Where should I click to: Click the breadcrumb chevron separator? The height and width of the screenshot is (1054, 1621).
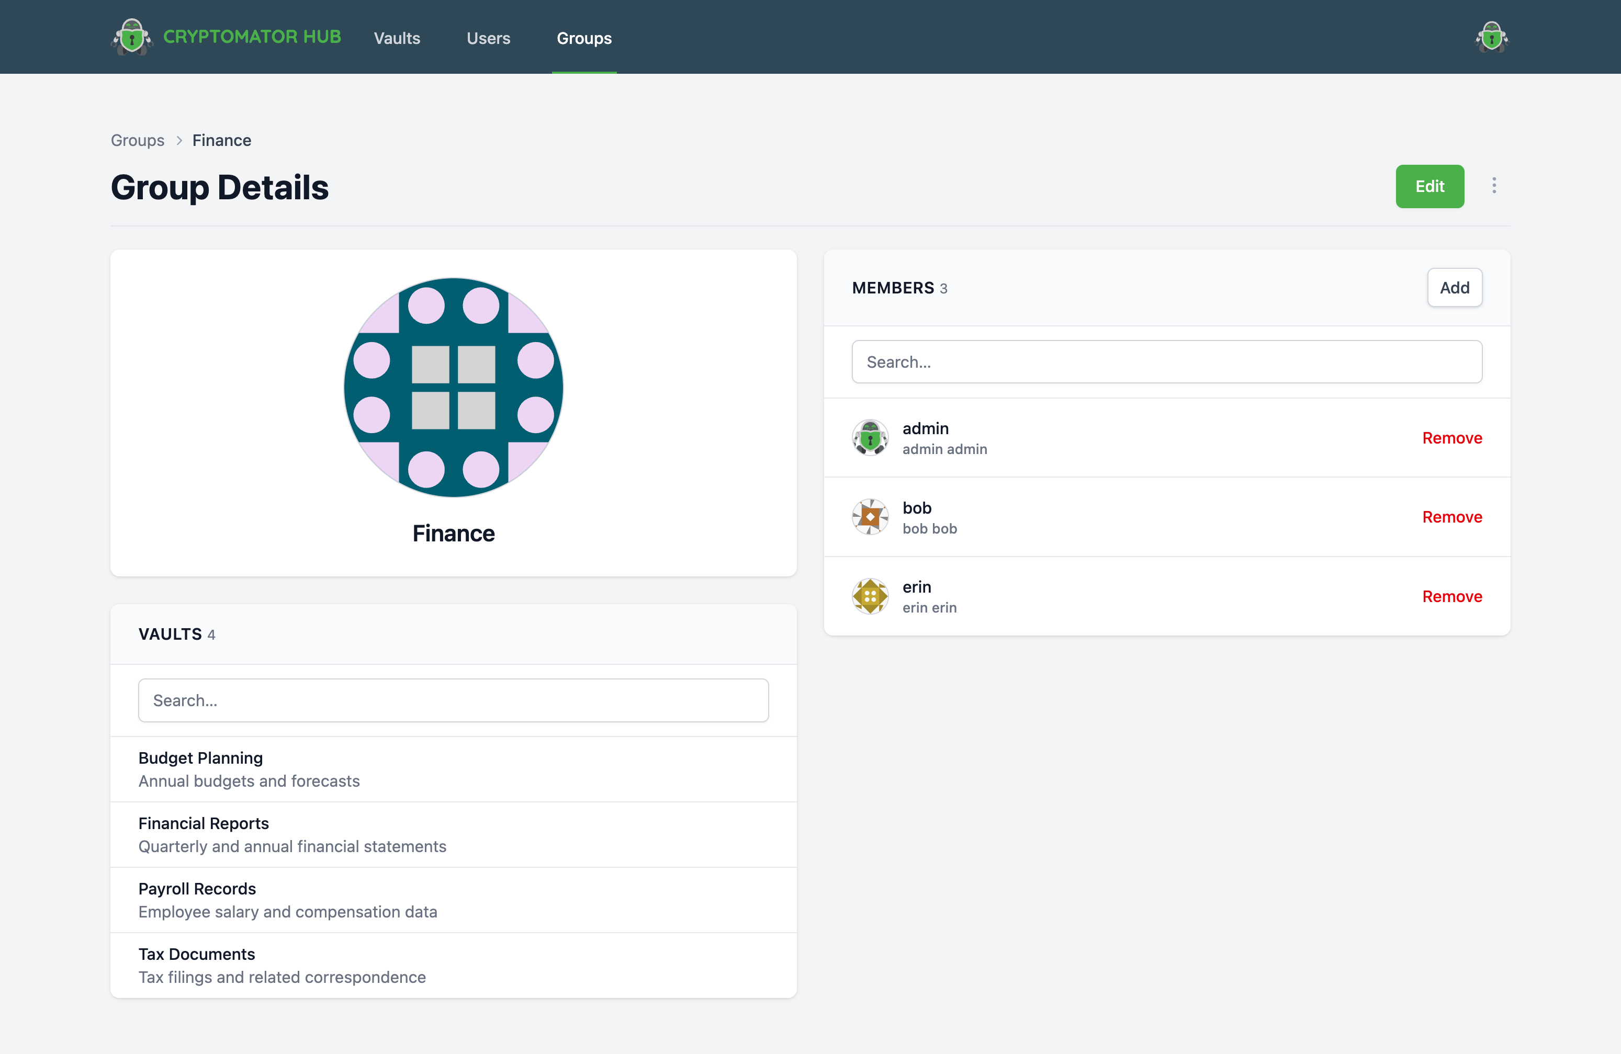pos(179,140)
